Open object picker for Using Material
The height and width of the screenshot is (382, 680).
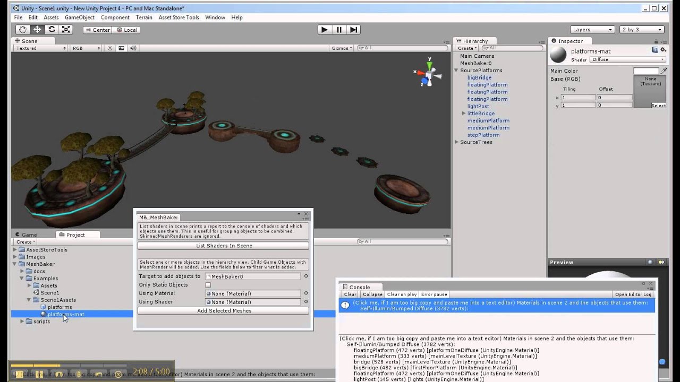306,293
